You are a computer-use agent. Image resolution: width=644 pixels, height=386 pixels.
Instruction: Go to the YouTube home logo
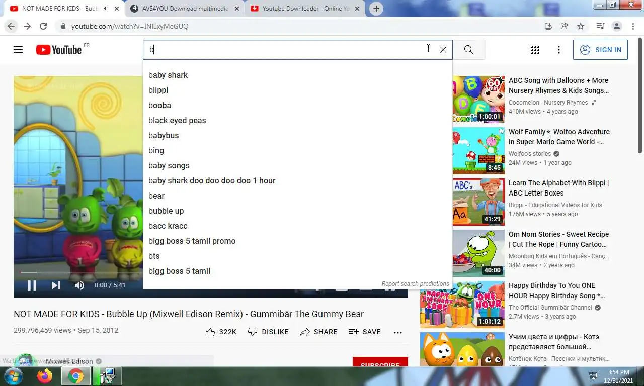59,50
